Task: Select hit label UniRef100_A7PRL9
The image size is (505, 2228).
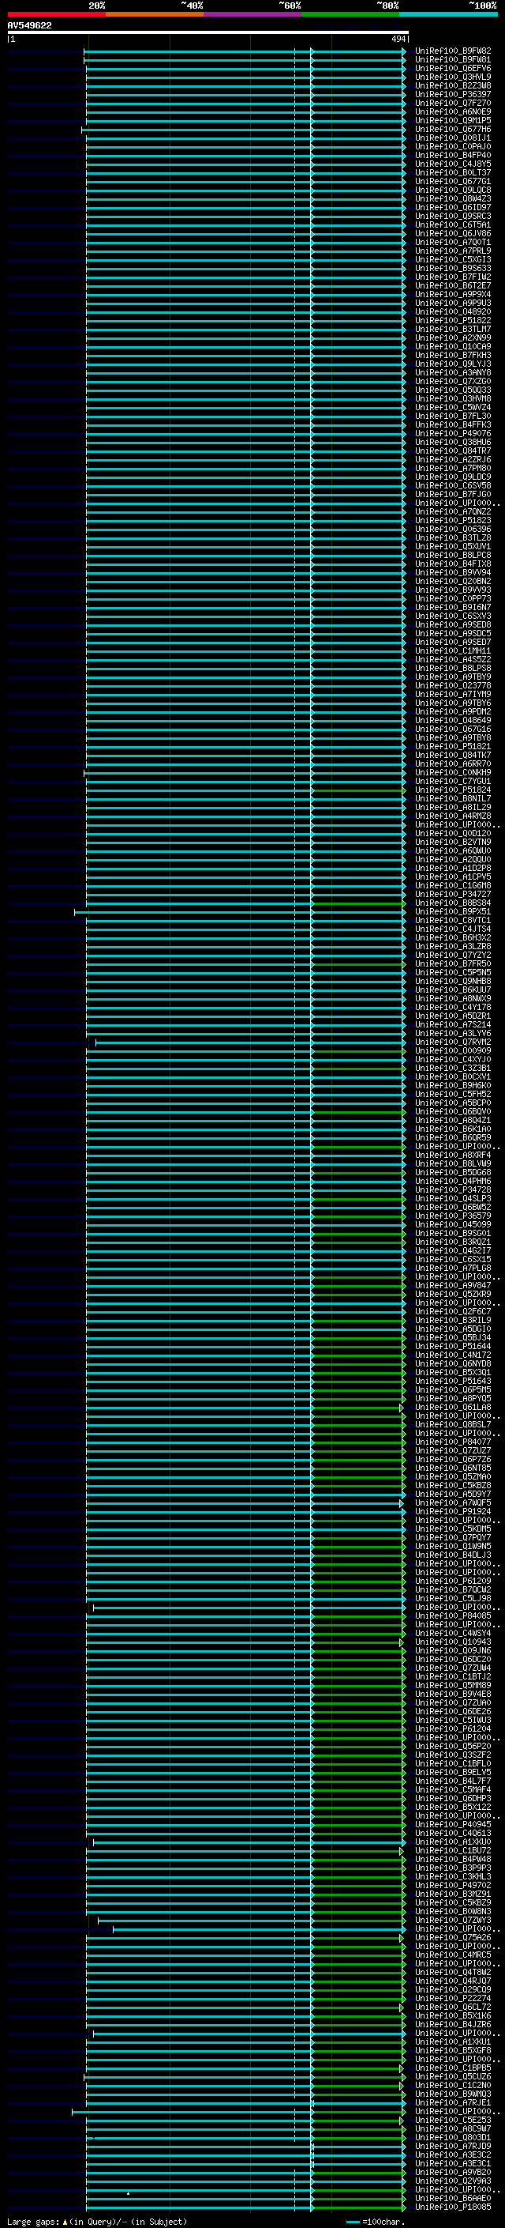Action: pyautogui.click(x=452, y=251)
